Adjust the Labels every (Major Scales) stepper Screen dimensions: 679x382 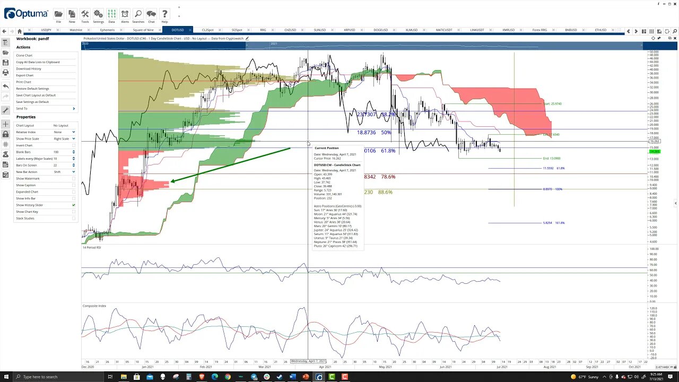73,159
